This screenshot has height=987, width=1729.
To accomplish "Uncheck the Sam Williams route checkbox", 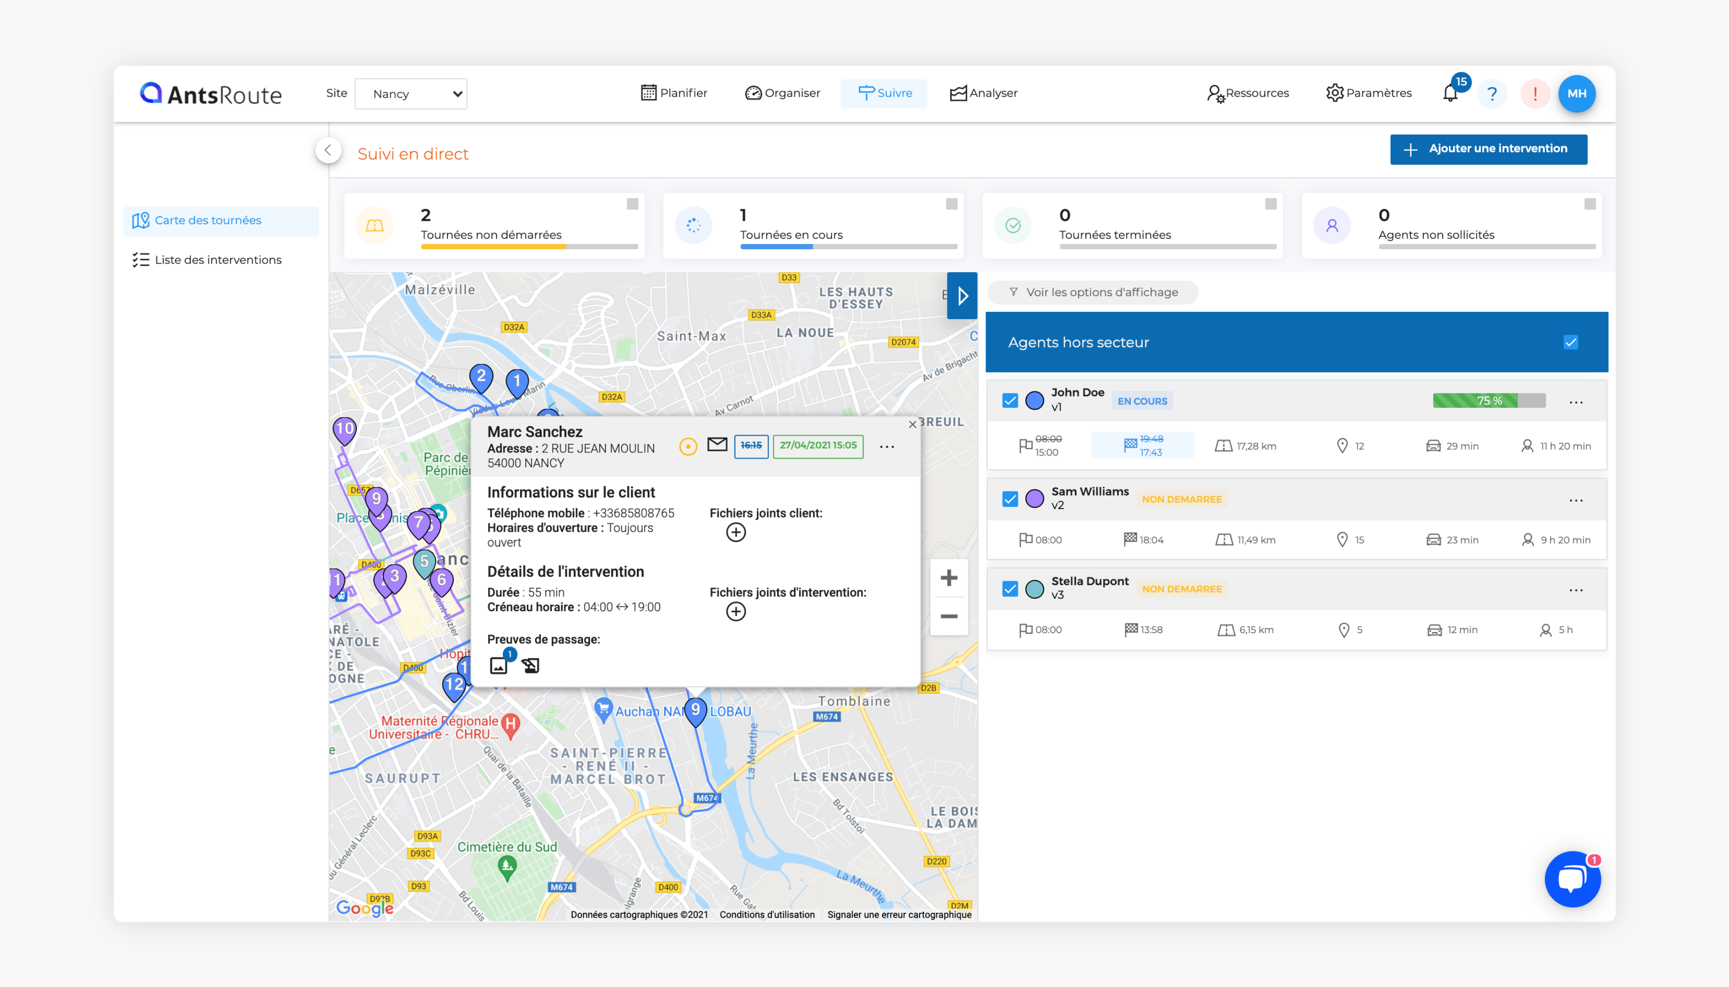I will point(1010,499).
